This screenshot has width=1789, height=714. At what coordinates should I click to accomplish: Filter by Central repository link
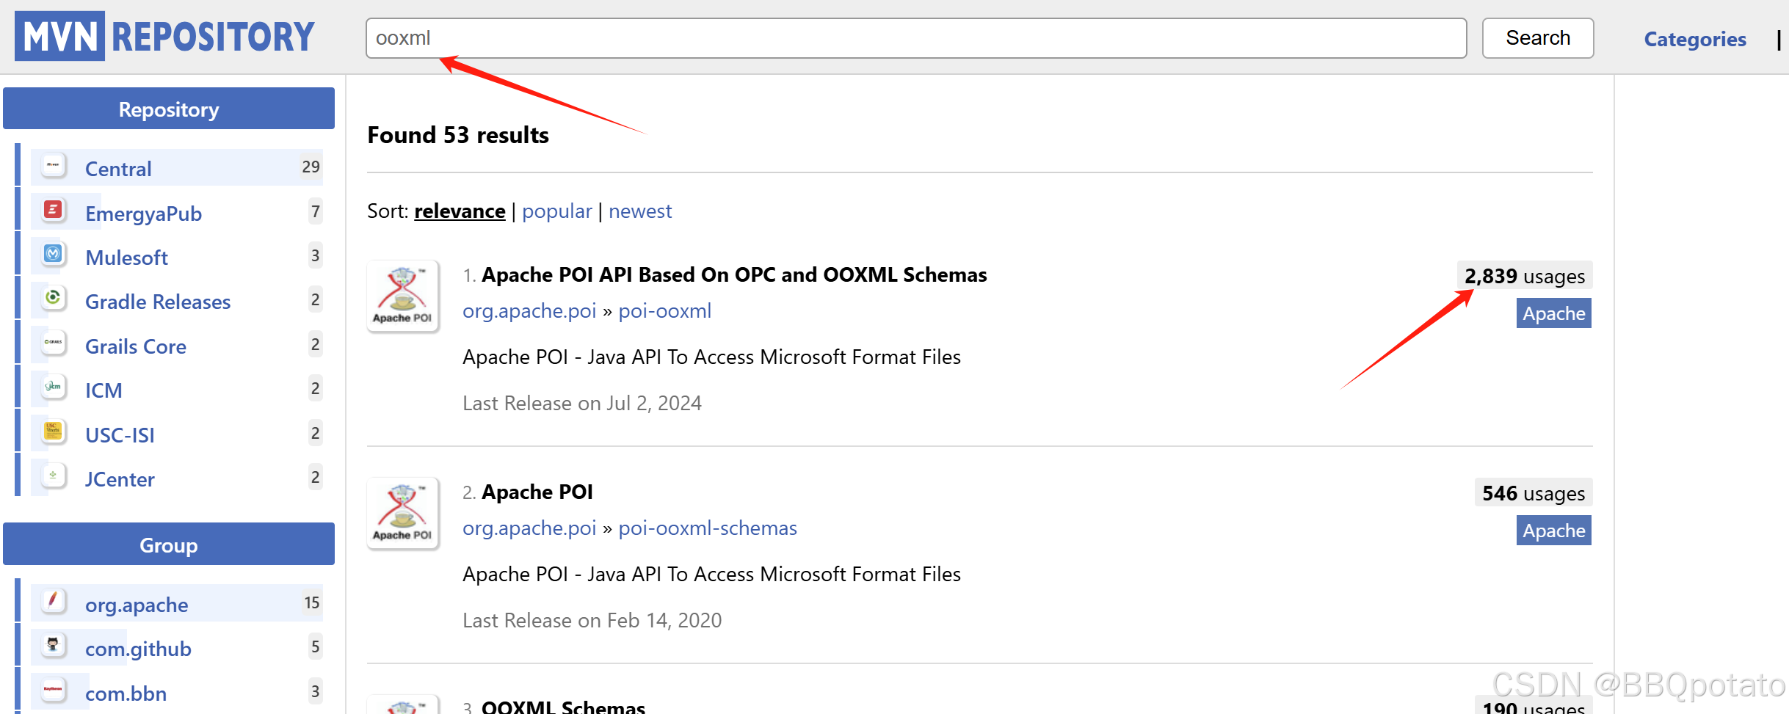118,169
